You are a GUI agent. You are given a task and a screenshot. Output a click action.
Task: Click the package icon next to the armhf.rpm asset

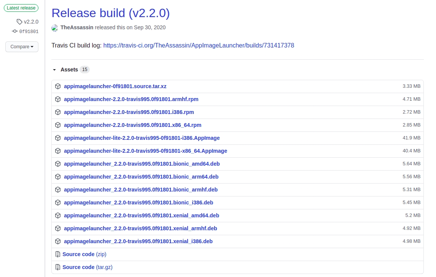point(58,99)
